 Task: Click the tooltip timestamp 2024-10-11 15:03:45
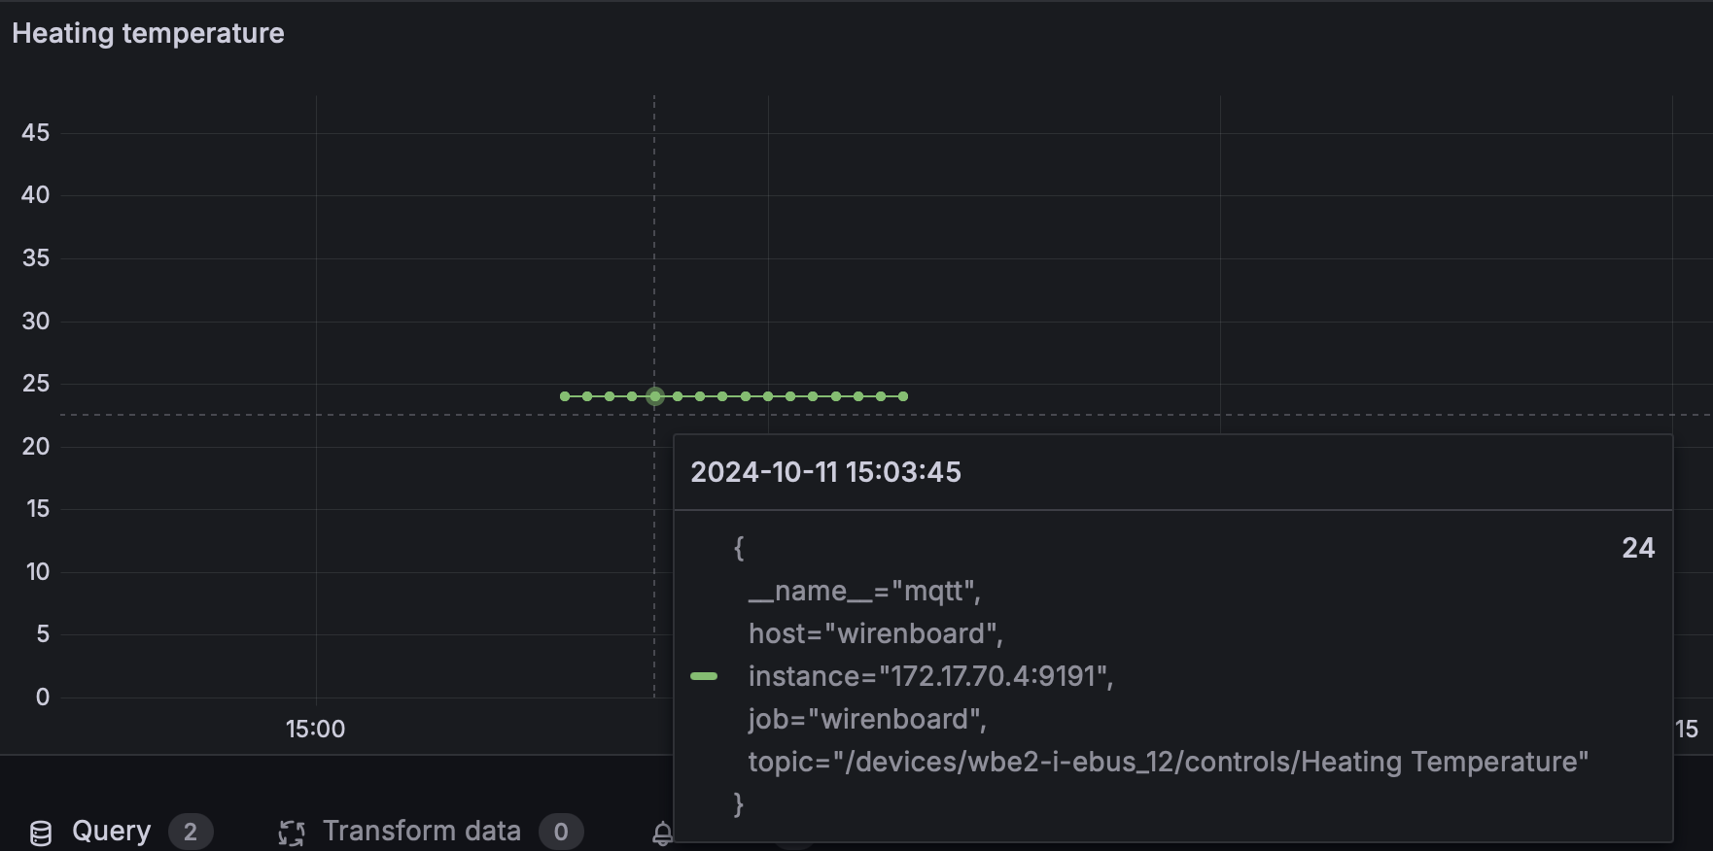point(825,472)
